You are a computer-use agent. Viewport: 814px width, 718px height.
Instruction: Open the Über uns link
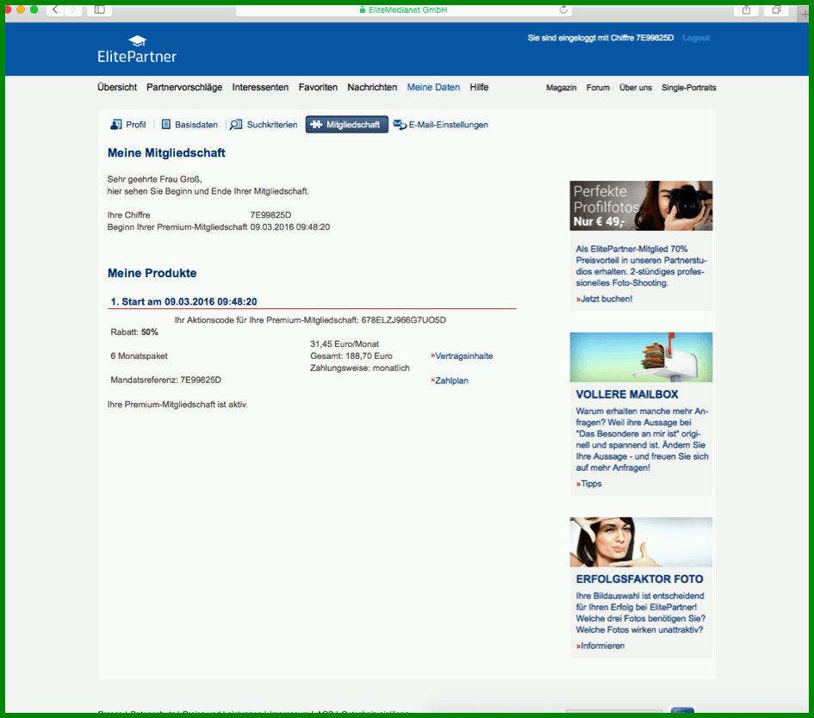tap(636, 88)
